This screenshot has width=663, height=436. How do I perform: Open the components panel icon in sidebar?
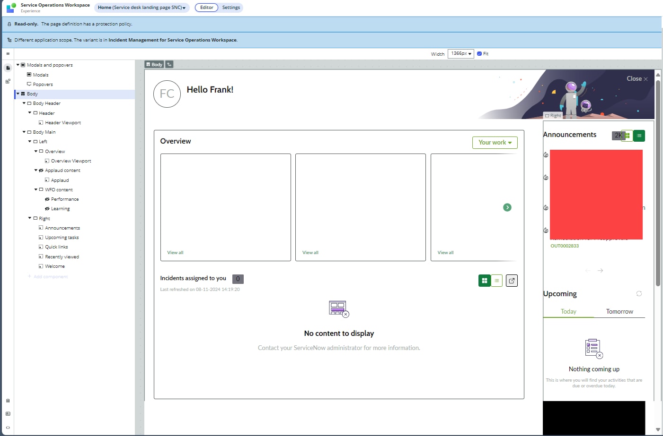point(8,81)
